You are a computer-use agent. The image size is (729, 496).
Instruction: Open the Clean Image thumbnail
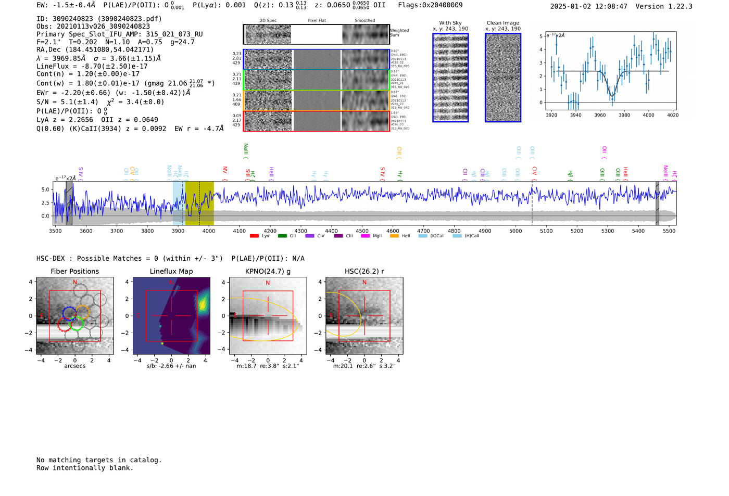pos(502,78)
